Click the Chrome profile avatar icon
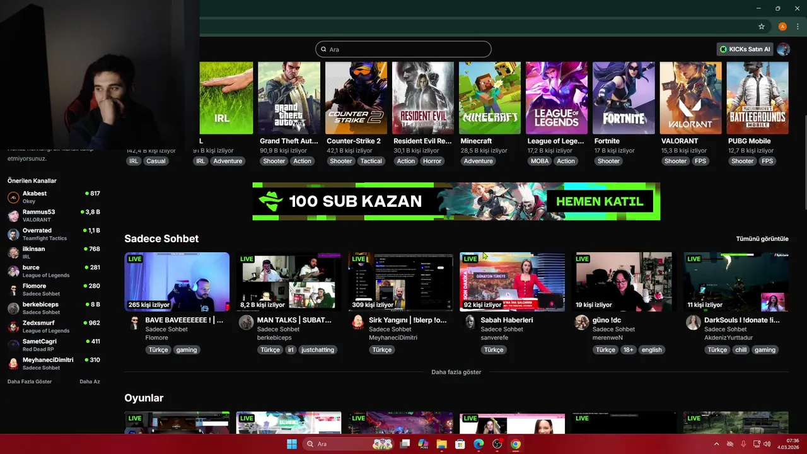Viewport: 807px width, 454px height. [x=782, y=26]
